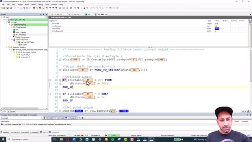Image resolution: width=252 pixels, height=142 pixels.
Task: Toggle the errors filter button
Action: coord(48,118)
